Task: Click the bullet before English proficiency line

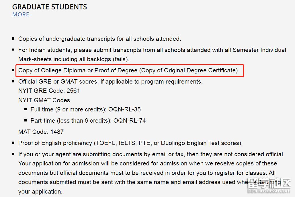Action: (13, 142)
